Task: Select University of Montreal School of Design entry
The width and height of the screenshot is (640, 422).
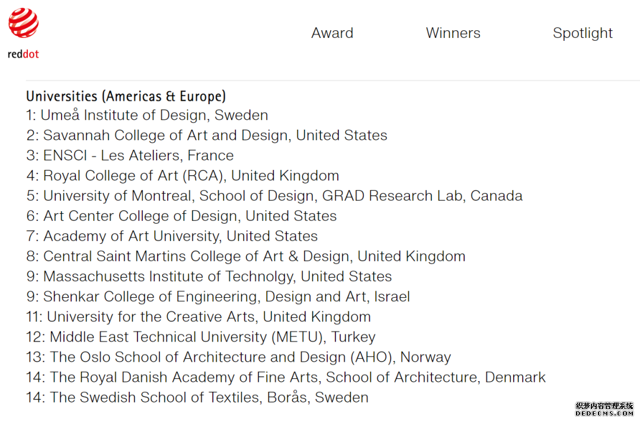Action: click(274, 196)
